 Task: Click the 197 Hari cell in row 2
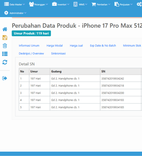coord(40,86)
